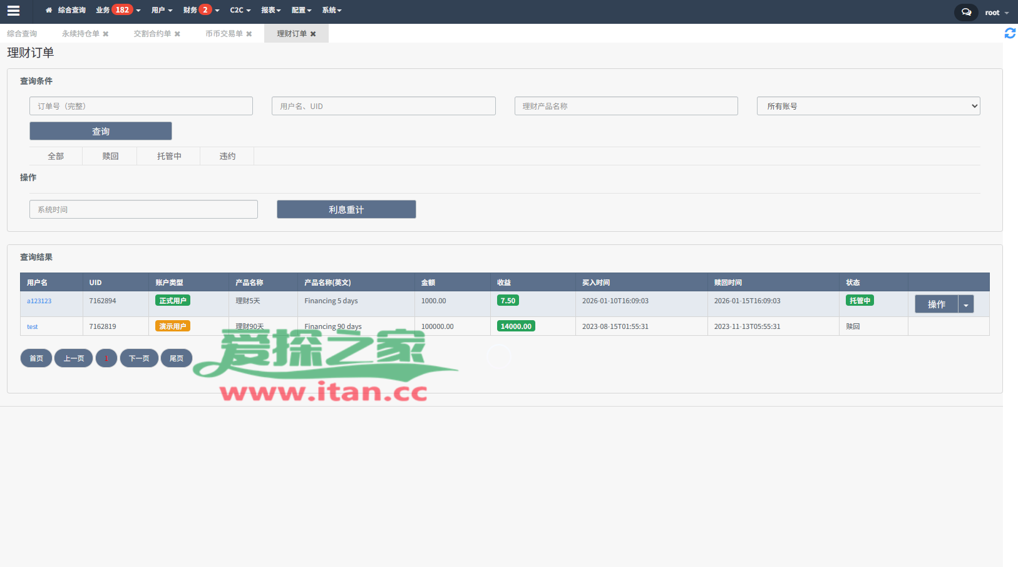The height and width of the screenshot is (567, 1018).
Task: Click the hamburger menu icon
Action: click(13, 11)
